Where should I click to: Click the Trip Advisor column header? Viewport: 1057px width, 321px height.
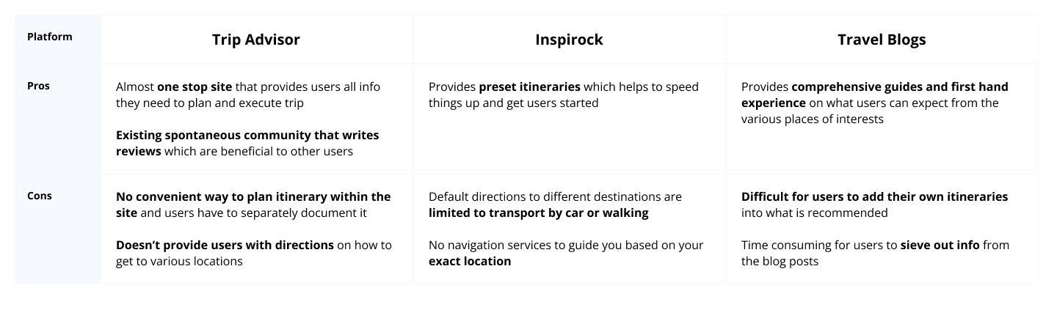coord(256,40)
